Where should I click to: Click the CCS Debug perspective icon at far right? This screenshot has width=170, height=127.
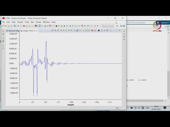124,26
